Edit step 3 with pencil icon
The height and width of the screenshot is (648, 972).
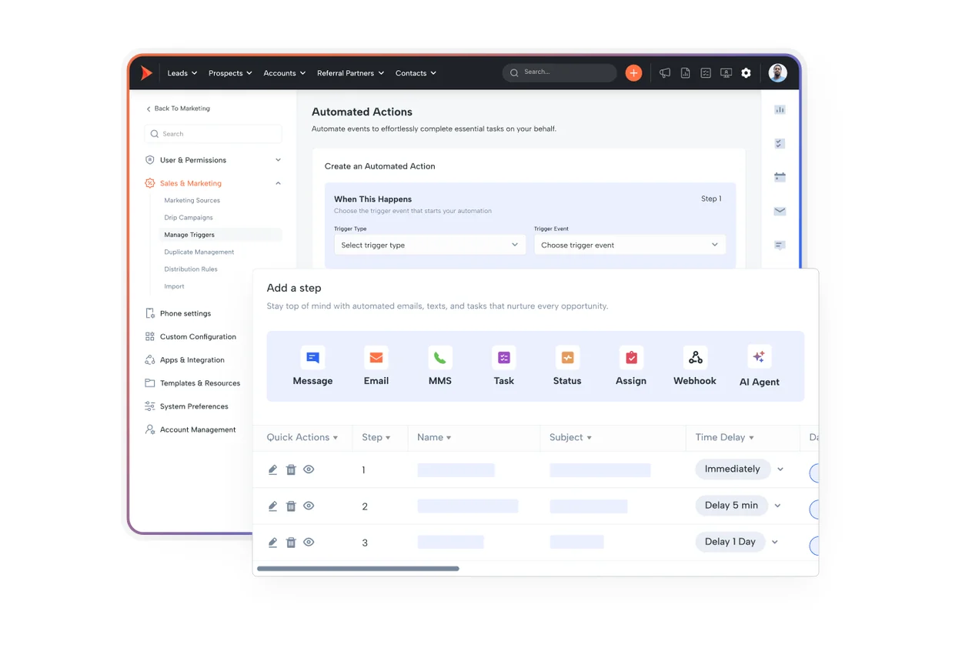(x=272, y=542)
